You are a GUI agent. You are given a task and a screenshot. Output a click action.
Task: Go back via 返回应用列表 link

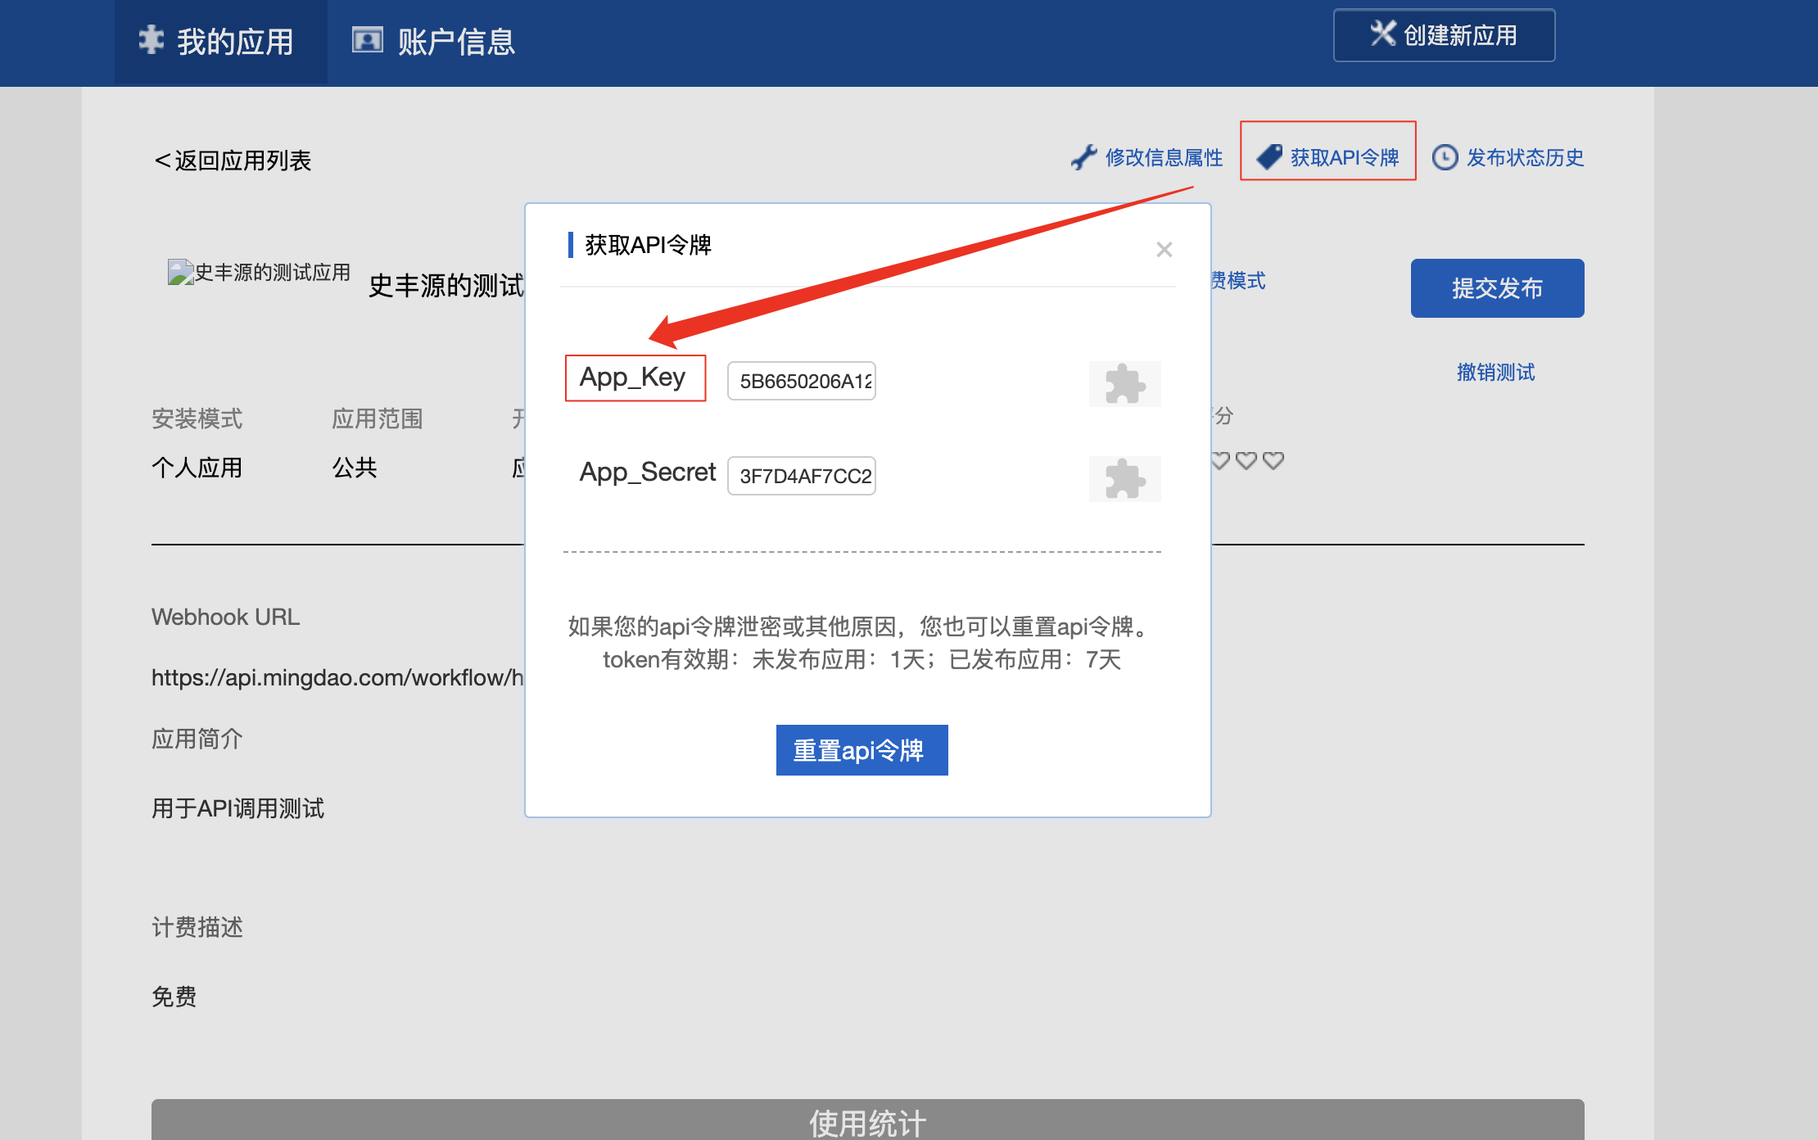coord(233,161)
